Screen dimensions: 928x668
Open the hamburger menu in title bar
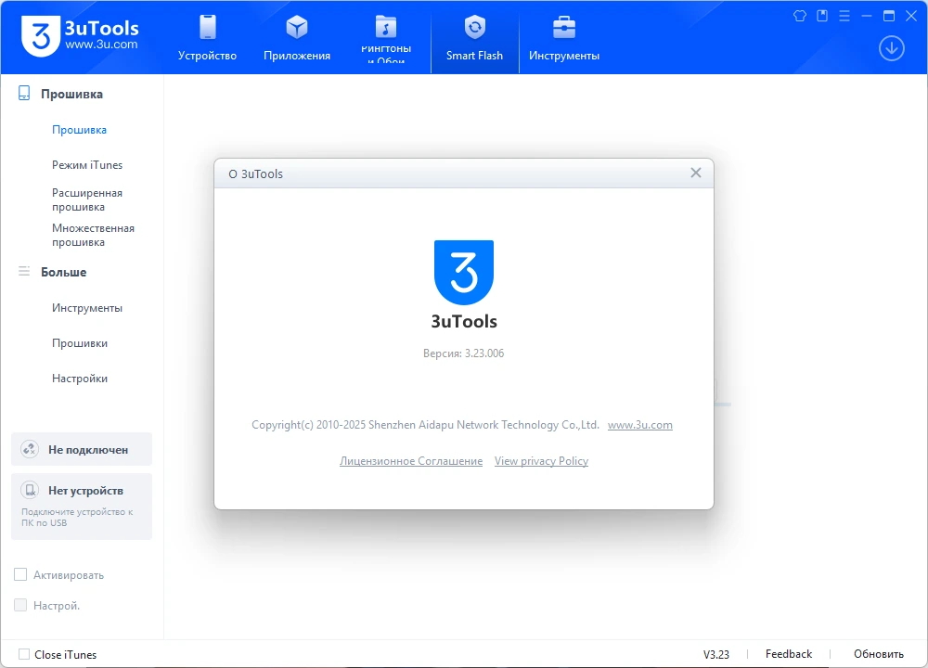click(x=844, y=16)
